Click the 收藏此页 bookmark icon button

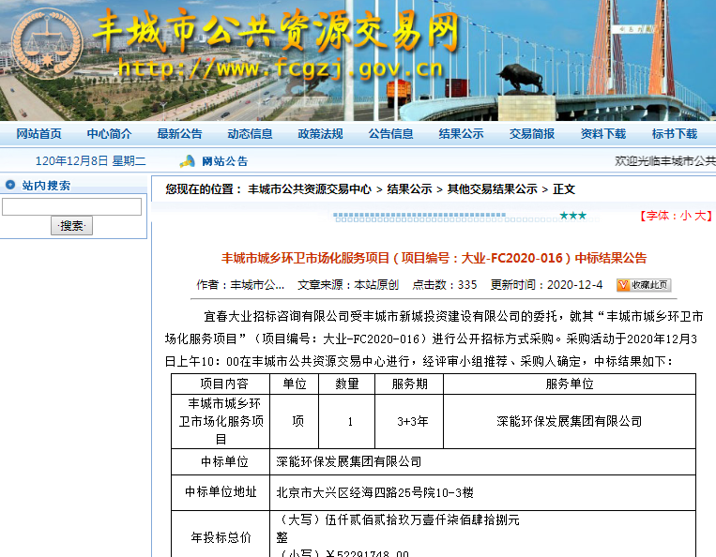tap(643, 284)
